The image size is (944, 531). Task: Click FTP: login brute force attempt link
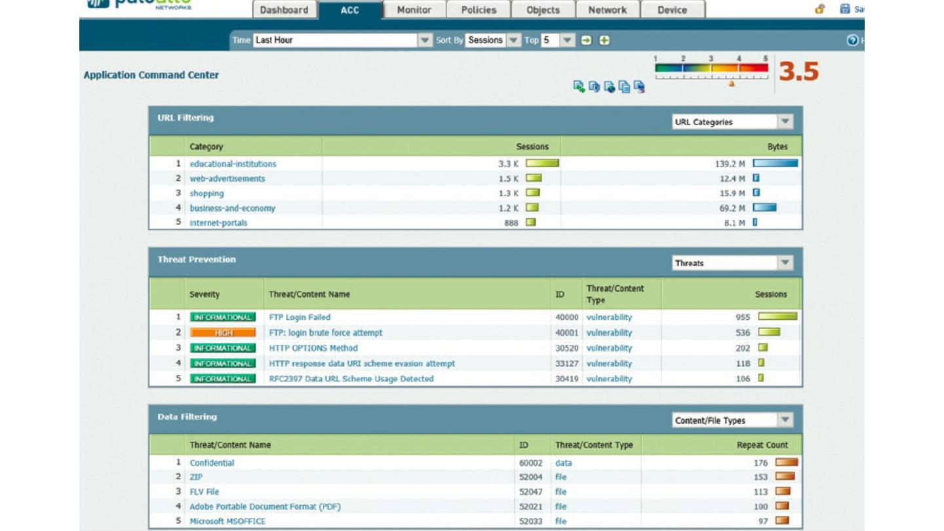(x=326, y=332)
